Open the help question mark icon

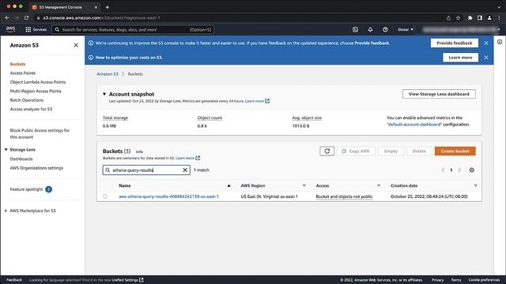(x=385, y=30)
